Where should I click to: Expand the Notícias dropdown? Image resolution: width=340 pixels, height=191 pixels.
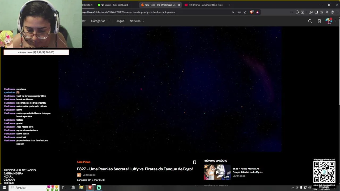[137, 21]
